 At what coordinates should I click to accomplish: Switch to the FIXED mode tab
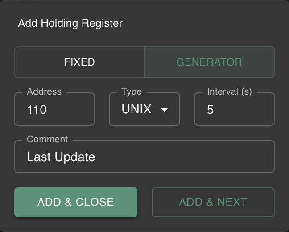pyautogui.click(x=79, y=62)
